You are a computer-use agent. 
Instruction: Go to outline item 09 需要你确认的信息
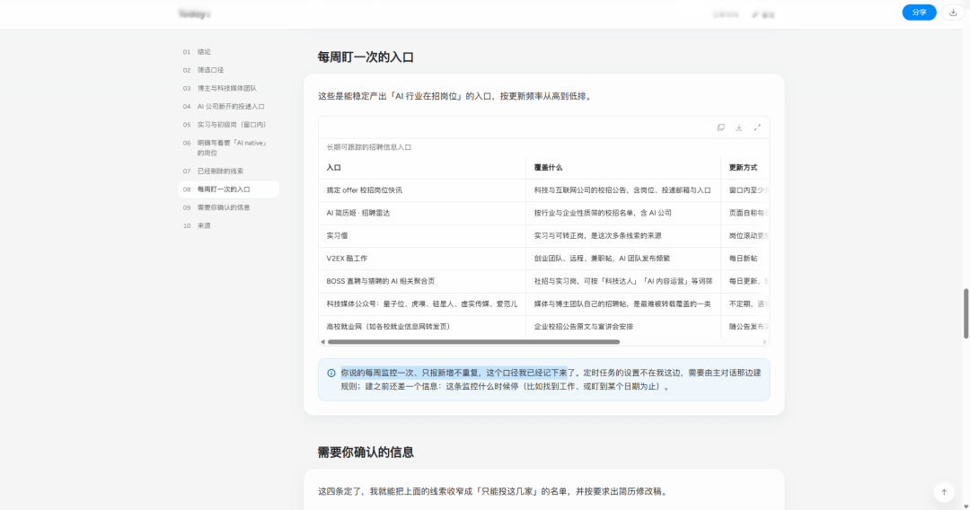[x=228, y=207]
